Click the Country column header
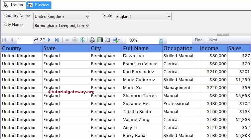 (x=22, y=49)
